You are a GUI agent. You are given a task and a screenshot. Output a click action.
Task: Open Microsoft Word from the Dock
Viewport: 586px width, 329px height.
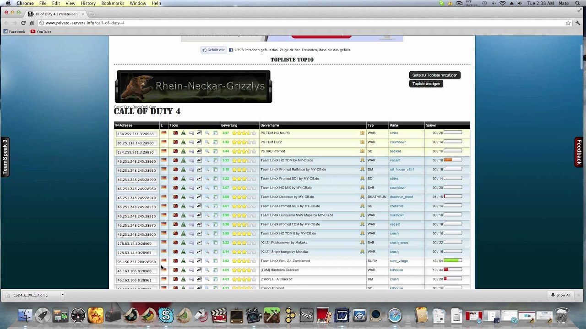tap(342, 316)
